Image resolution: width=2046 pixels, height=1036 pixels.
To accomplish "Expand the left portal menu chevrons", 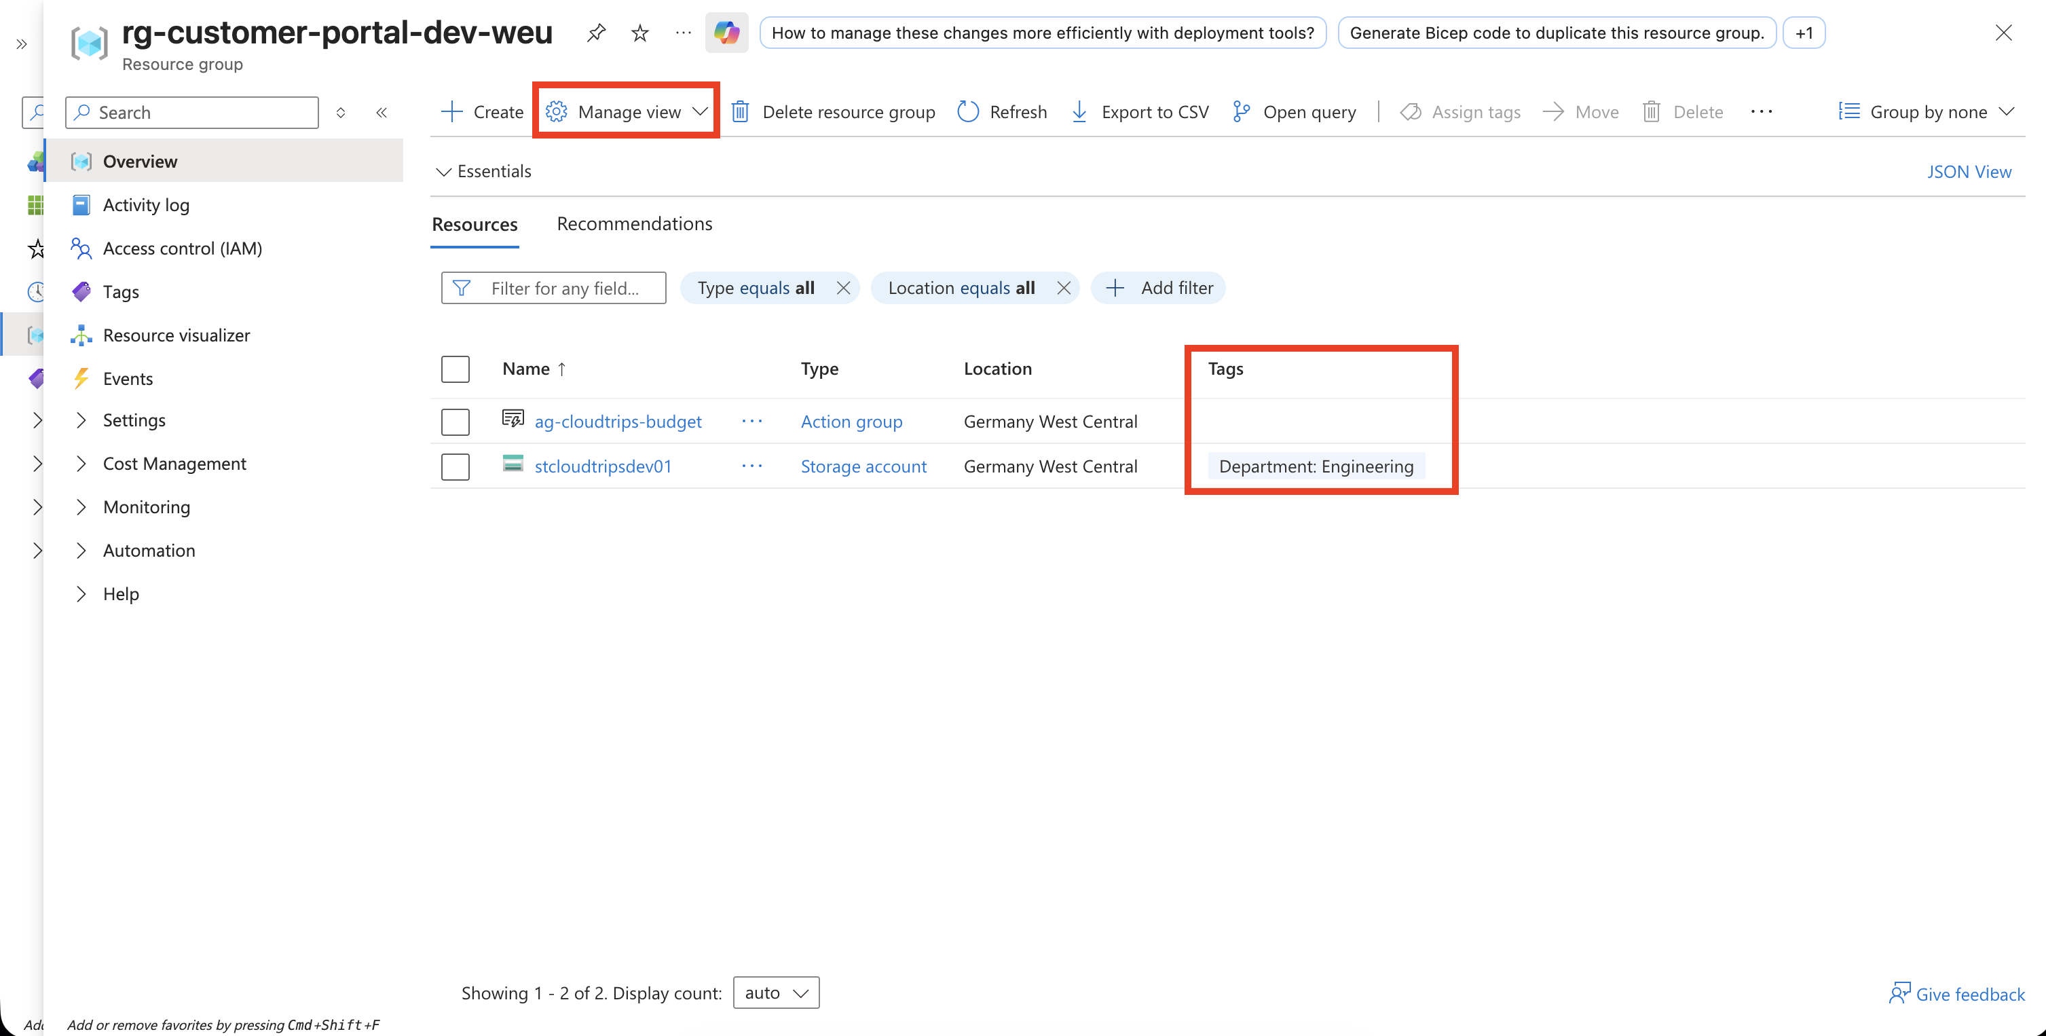I will click(x=22, y=45).
